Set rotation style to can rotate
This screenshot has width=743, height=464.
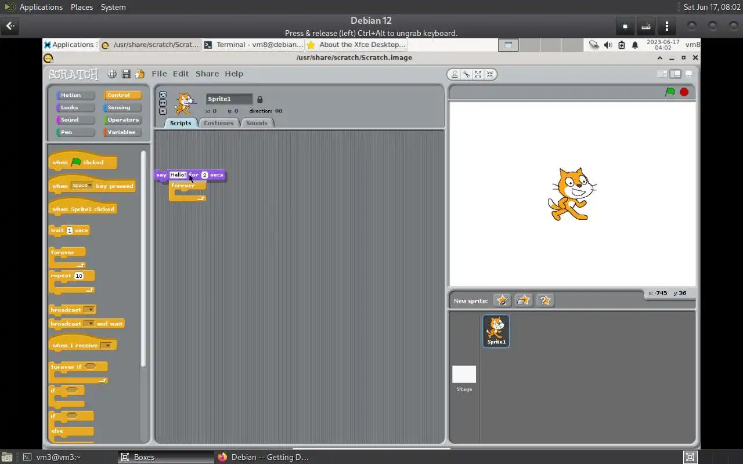(163, 95)
